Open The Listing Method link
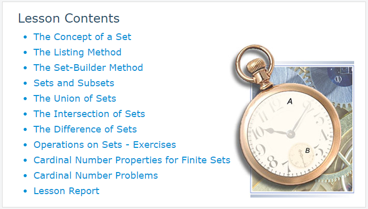This screenshot has width=368, height=209. pyautogui.click(x=77, y=52)
